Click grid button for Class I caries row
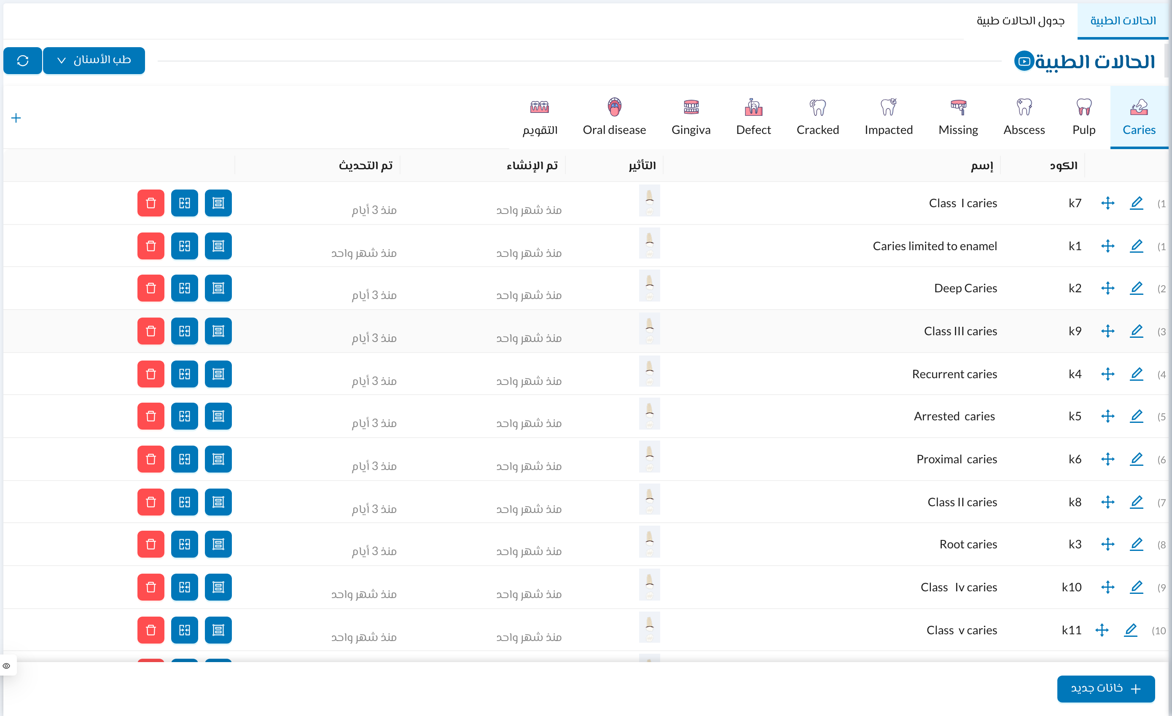1172x716 pixels. pos(185,203)
